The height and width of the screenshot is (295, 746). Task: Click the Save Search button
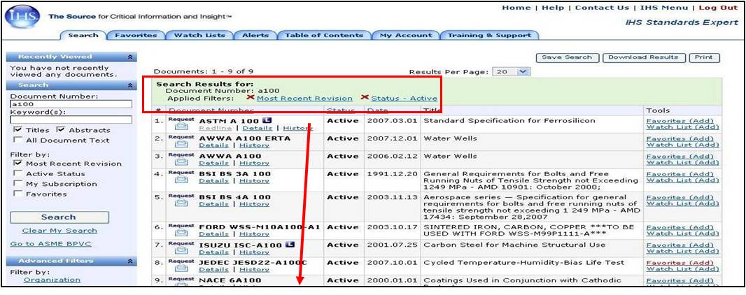coord(567,57)
